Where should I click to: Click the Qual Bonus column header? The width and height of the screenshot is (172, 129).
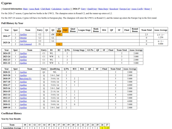73,30
